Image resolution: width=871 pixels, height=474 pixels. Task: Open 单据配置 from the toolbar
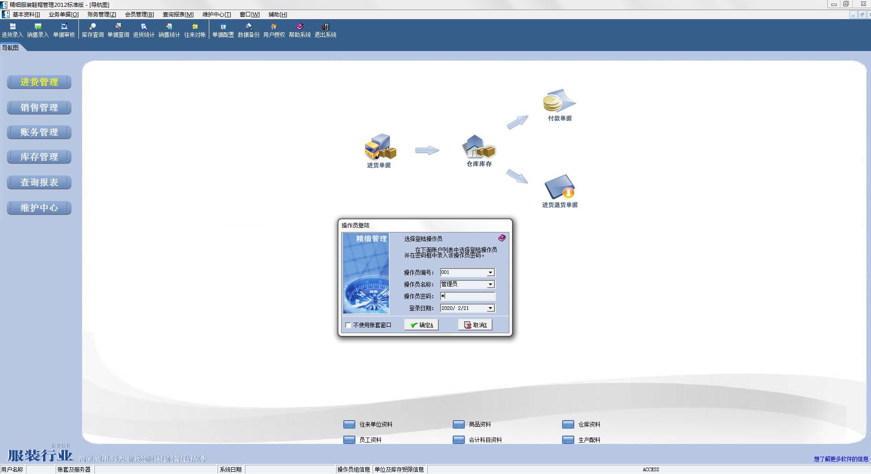[223, 31]
